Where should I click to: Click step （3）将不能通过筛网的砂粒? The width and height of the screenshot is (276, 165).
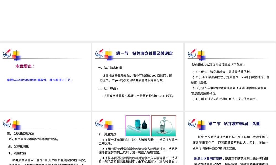coord(138,160)
